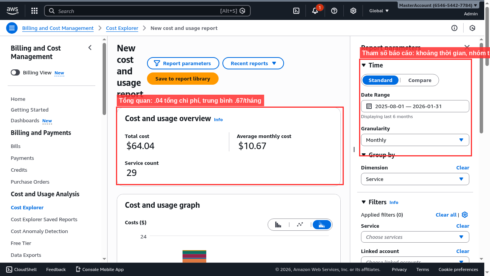This screenshot has height=276, width=490.
Task: Click the calendar icon in Date Range field
Action: point(369,106)
